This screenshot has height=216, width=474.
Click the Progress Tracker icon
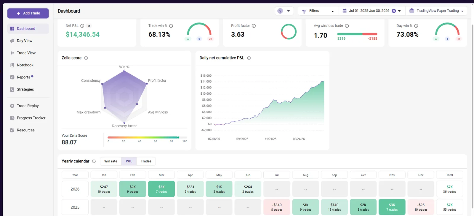(12, 118)
